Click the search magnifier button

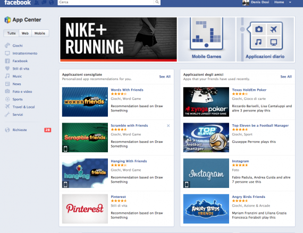click(x=157, y=2)
